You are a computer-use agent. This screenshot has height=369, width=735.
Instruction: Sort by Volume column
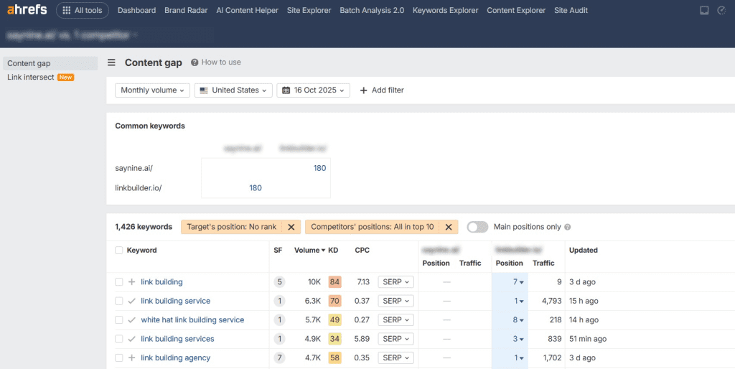pyautogui.click(x=309, y=251)
